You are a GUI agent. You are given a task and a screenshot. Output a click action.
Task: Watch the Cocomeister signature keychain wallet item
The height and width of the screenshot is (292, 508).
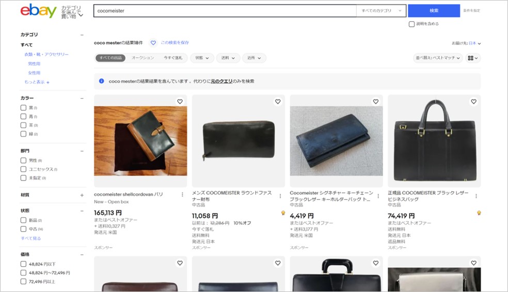coord(375,101)
